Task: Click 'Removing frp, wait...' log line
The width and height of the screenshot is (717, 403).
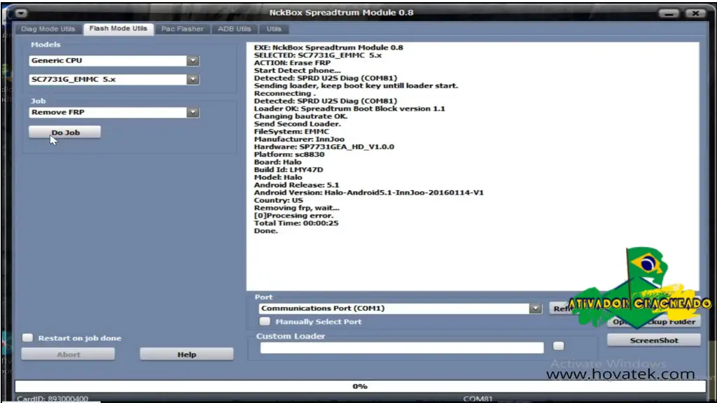Action: point(296,208)
